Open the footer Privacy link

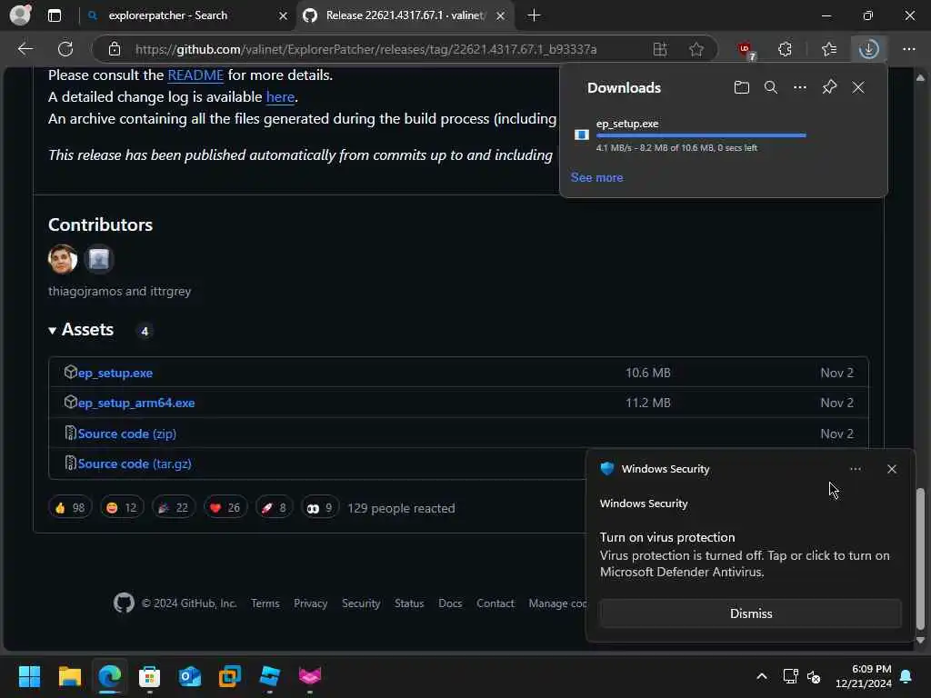point(311,603)
